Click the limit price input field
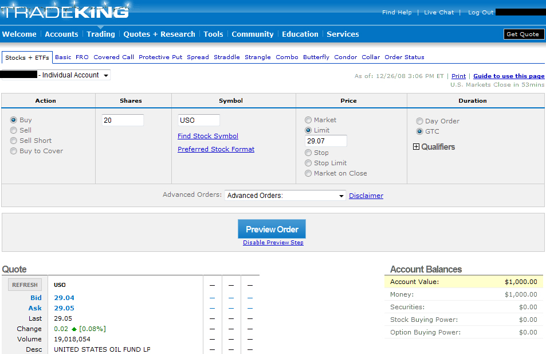This screenshot has height=354, width=546. [325, 141]
